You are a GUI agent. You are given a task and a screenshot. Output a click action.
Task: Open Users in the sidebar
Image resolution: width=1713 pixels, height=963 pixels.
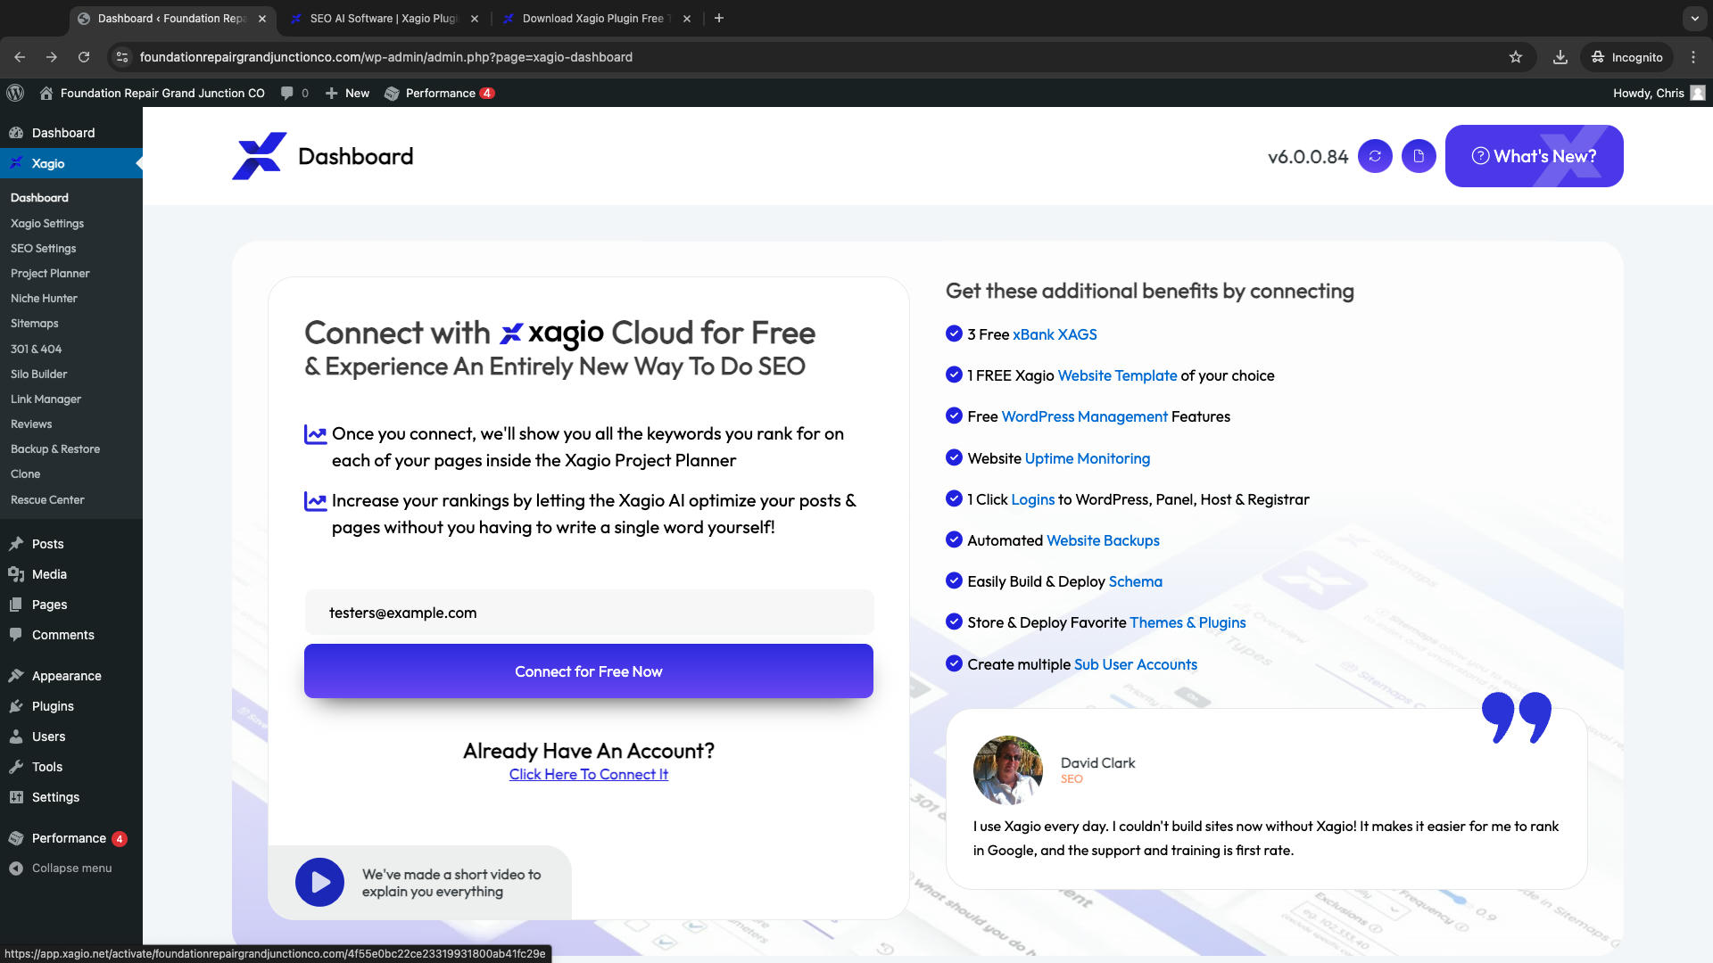pyautogui.click(x=71, y=737)
